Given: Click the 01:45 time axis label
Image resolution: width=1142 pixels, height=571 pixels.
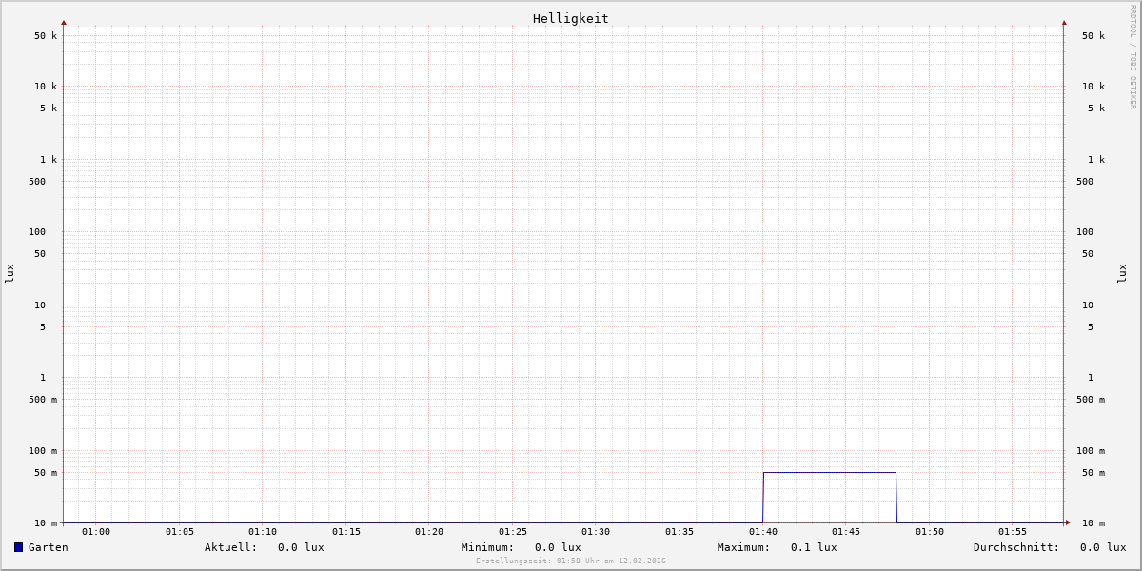Looking at the screenshot, I should 846,532.
